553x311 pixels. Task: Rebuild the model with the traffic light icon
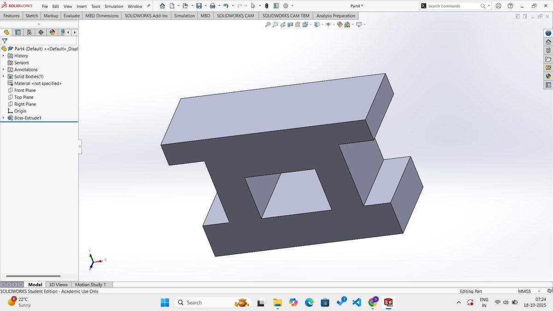click(266, 6)
